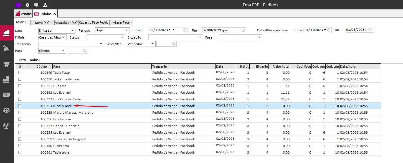
Task: Open the scales balance module in sidebar
Action: pos(6,110)
